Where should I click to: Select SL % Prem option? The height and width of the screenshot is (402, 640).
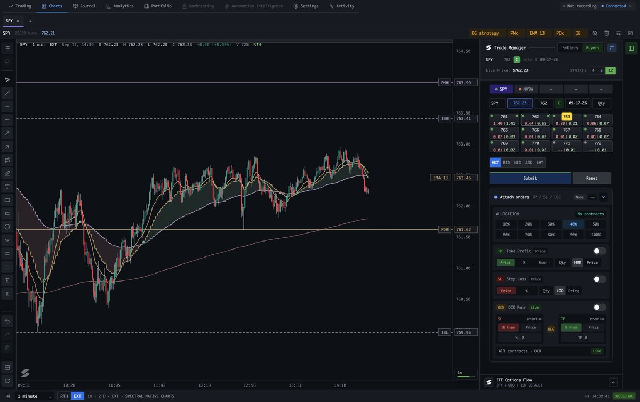508,327
